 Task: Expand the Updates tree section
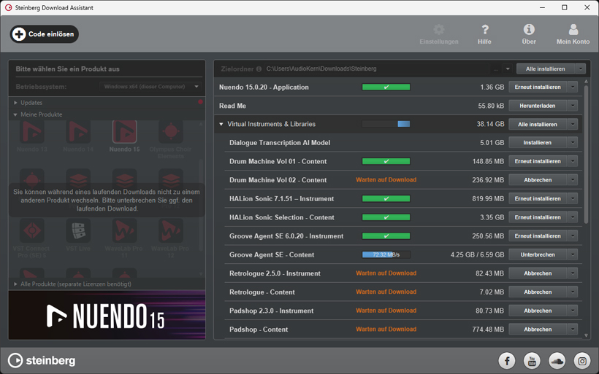click(x=15, y=103)
